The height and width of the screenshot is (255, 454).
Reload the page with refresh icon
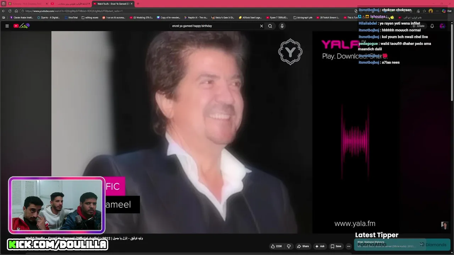tap(10, 11)
